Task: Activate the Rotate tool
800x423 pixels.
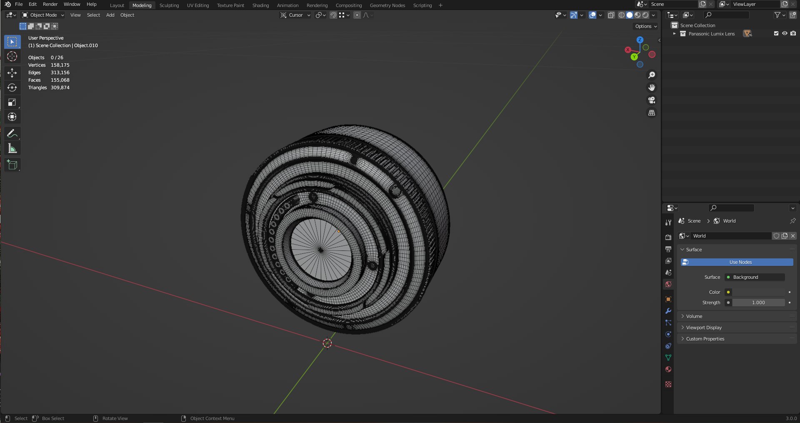Action: (12, 88)
